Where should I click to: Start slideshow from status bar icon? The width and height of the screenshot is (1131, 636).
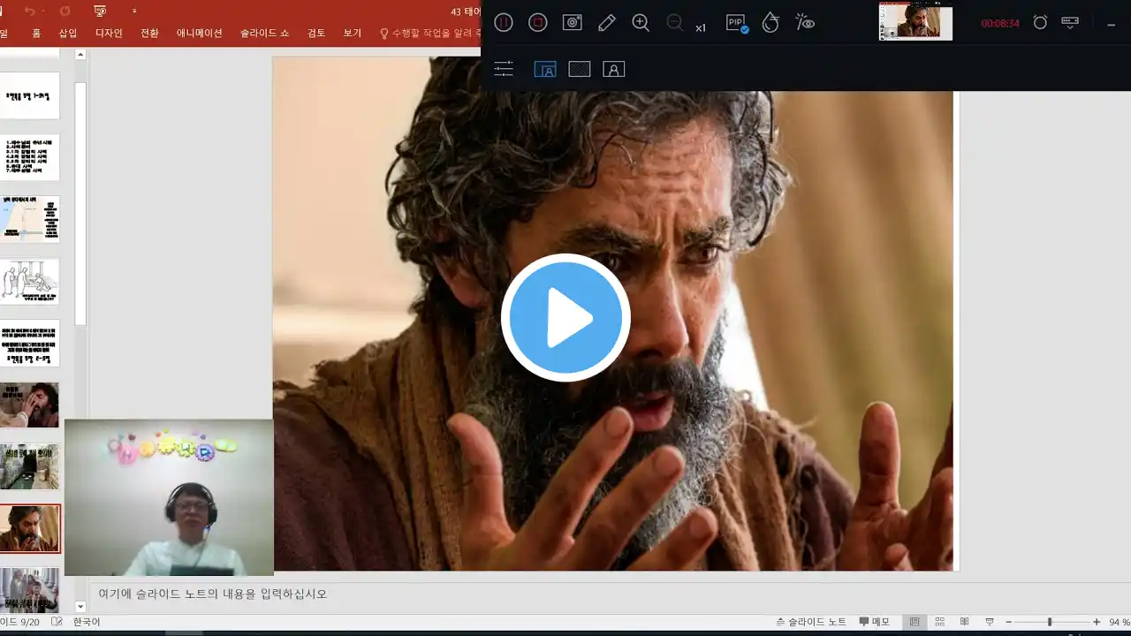point(990,622)
